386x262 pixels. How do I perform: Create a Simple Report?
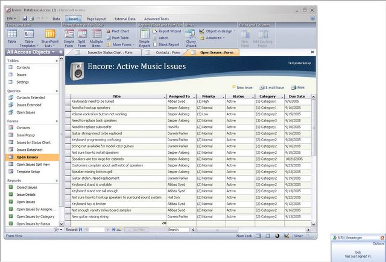pyautogui.click(x=144, y=38)
